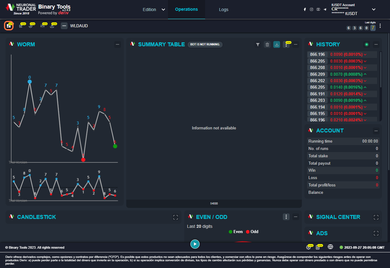Screen dimensions: 390x268
Task: Click the WLDAUD symbol label
Action: (x=79, y=26)
